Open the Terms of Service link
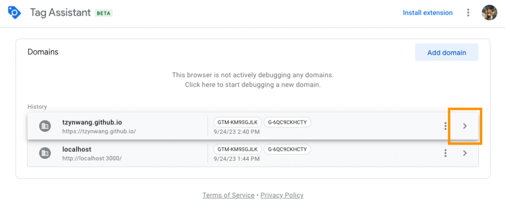505x211 pixels. (x=228, y=195)
